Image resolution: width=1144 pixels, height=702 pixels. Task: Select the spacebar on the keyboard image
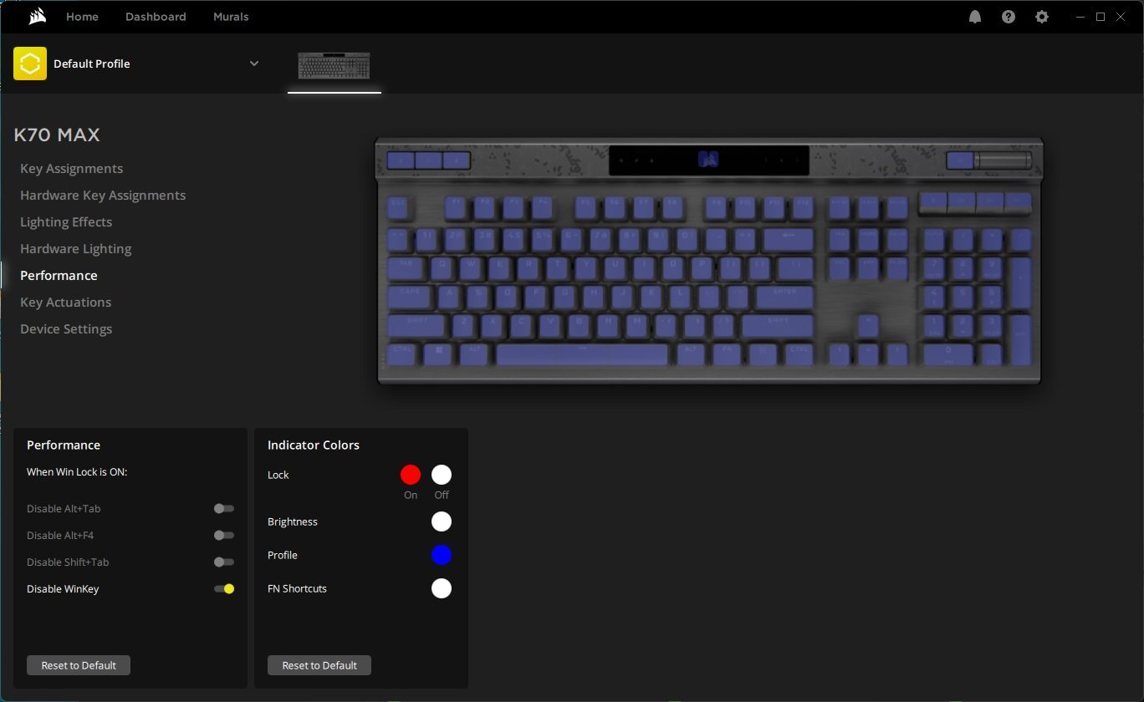coord(582,354)
